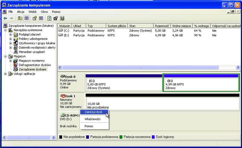This screenshot has height=148, width=242.
Task: Click the volume list horizontal scrollbar thumb
Action: 140,67
